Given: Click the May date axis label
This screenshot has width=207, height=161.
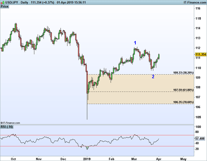Looking at the screenshot, I should point(183,159).
